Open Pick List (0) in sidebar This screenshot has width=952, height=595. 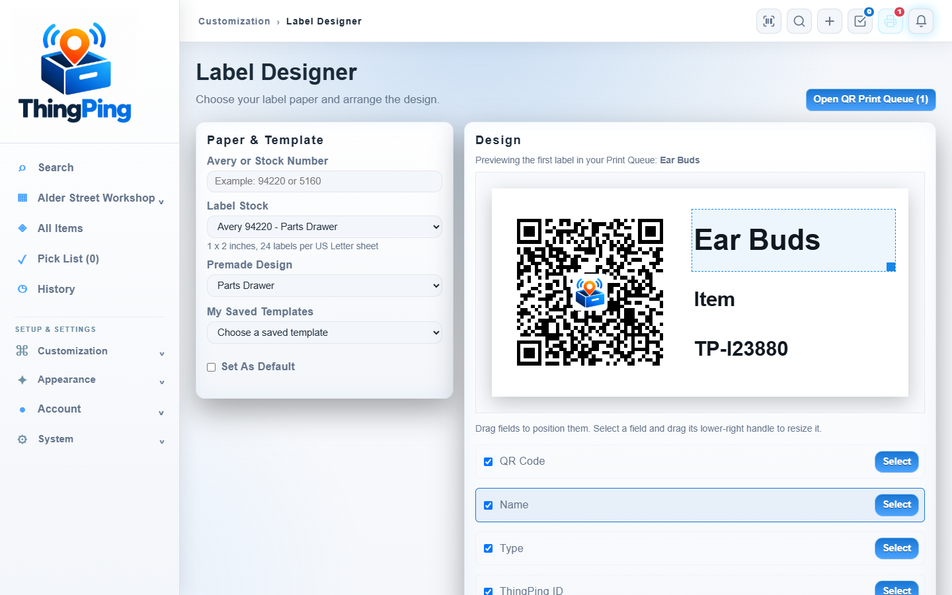pyautogui.click(x=68, y=258)
